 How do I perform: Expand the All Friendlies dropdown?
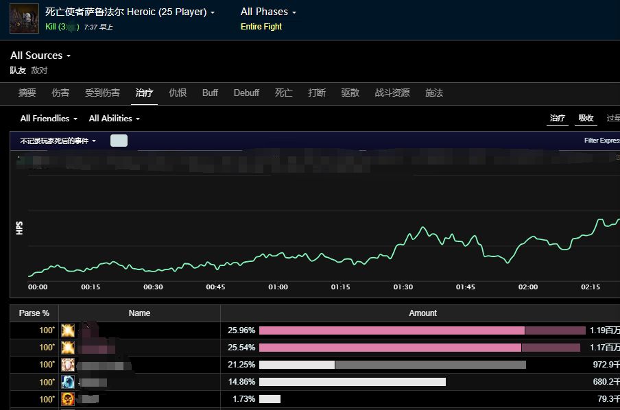[x=49, y=119]
